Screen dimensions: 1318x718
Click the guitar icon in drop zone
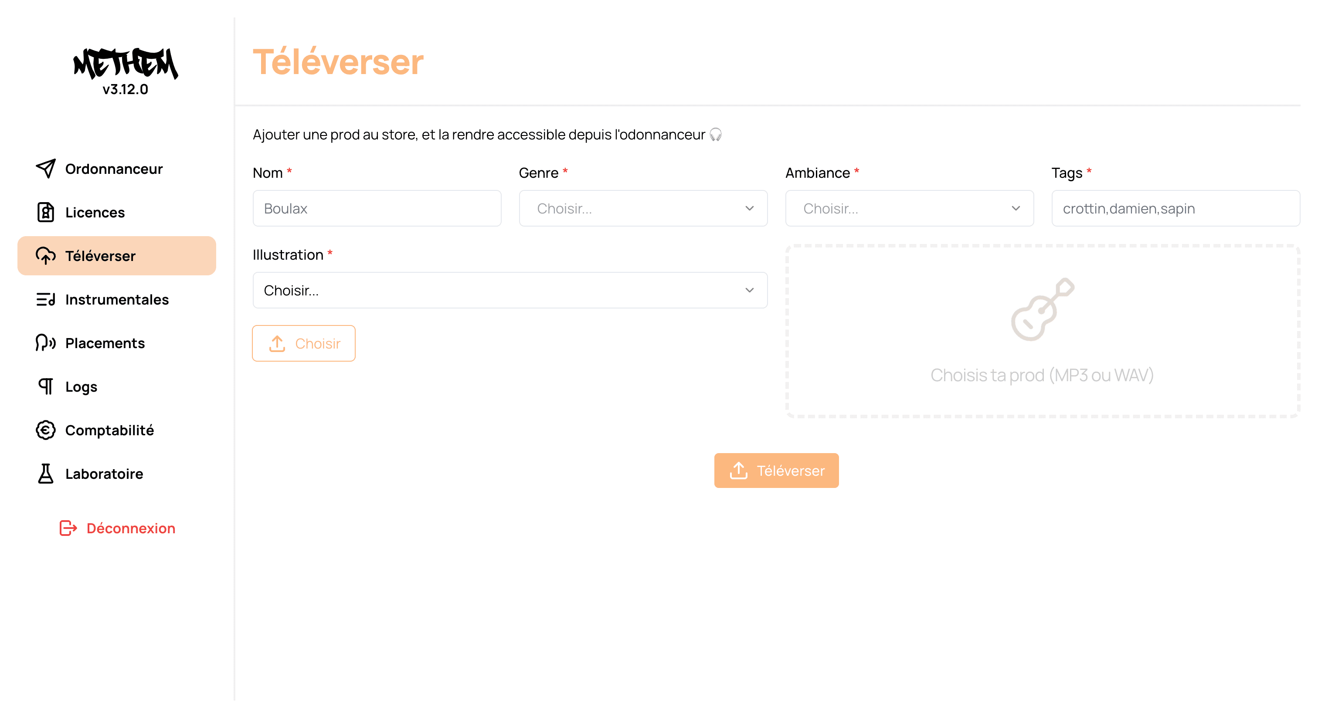[1042, 309]
